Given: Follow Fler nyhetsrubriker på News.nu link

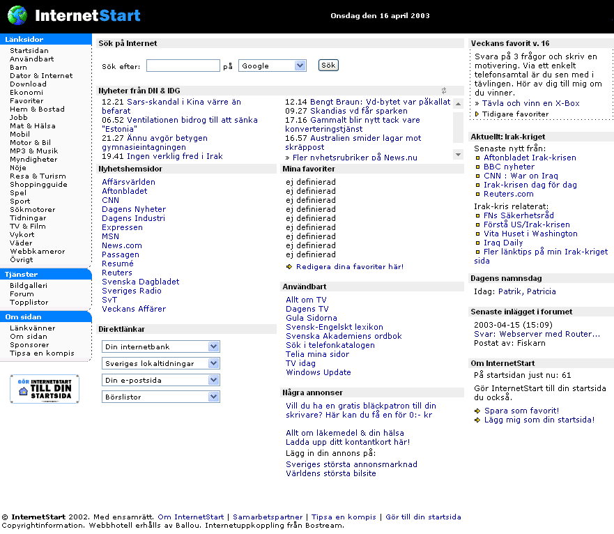Looking at the screenshot, I should click(355, 158).
